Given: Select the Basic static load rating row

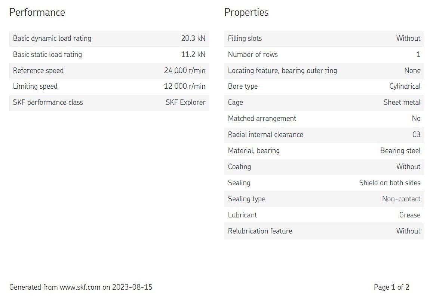Looking at the screenshot, I should pyautogui.click(x=109, y=55).
